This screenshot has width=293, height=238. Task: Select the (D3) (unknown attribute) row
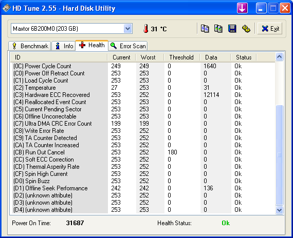(144, 203)
